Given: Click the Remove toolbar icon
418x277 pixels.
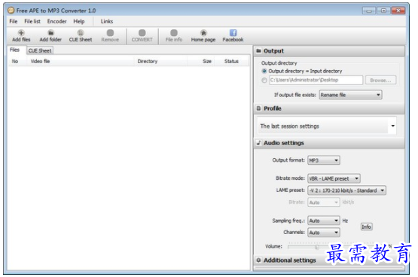Looking at the screenshot, I should (x=110, y=35).
